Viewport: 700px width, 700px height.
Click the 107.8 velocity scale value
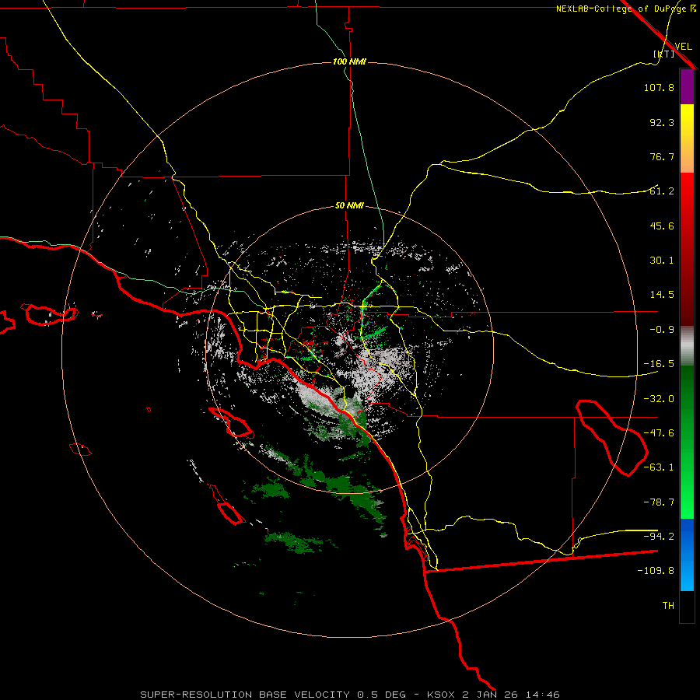tap(659, 87)
